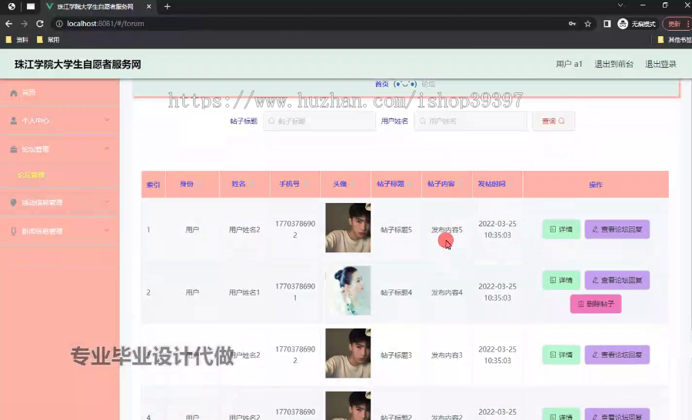This screenshot has width=692, height=420.
Task: Go back using browser back arrow
Action: coord(8,24)
